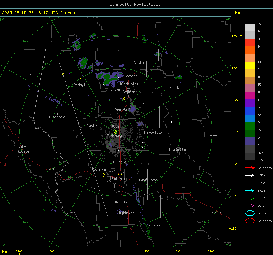Click the blue 36 dBZ color swatch
The width and height of the screenshot is (273, 255).
(250, 111)
